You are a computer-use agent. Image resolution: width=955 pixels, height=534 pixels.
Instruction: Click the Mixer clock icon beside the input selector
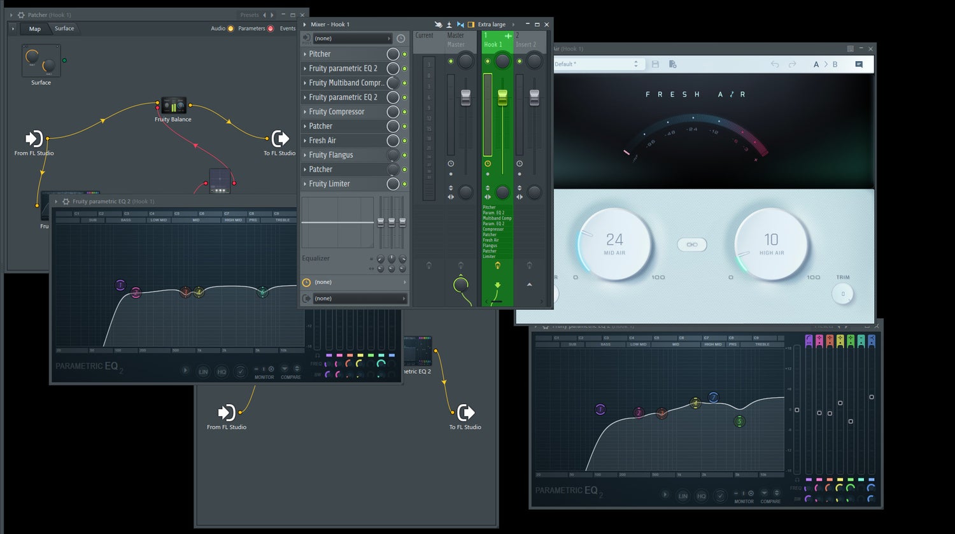[400, 39]
